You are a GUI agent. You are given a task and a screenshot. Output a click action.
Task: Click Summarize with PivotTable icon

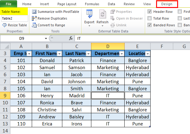coord(34,12)
